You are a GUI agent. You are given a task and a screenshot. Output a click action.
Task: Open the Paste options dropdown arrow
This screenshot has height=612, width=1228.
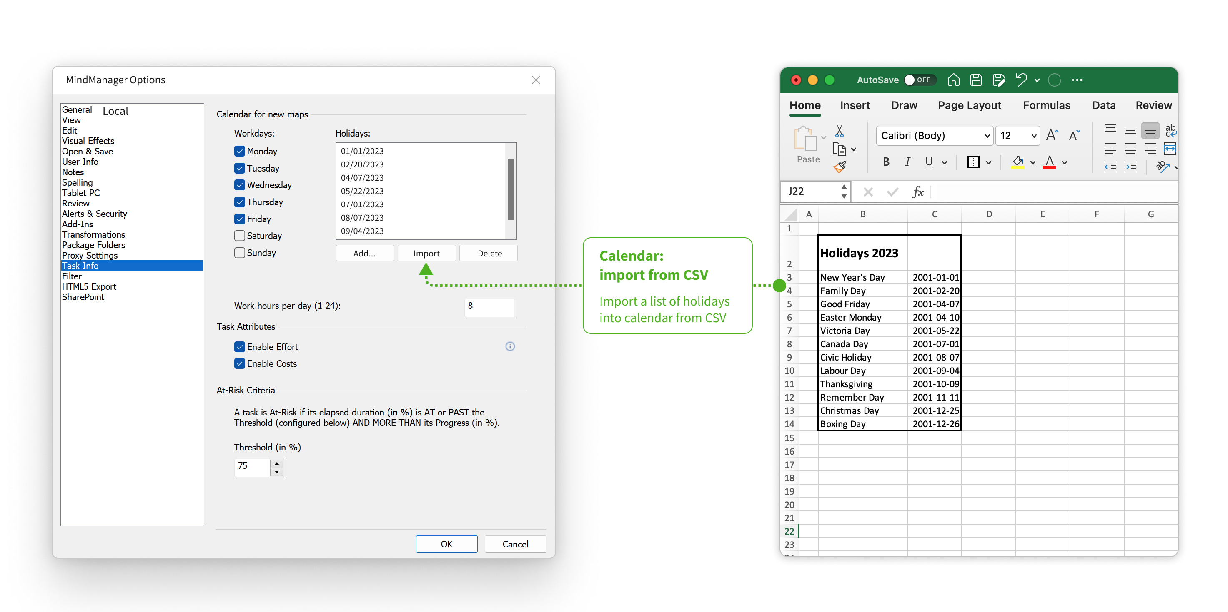[823, 138]
